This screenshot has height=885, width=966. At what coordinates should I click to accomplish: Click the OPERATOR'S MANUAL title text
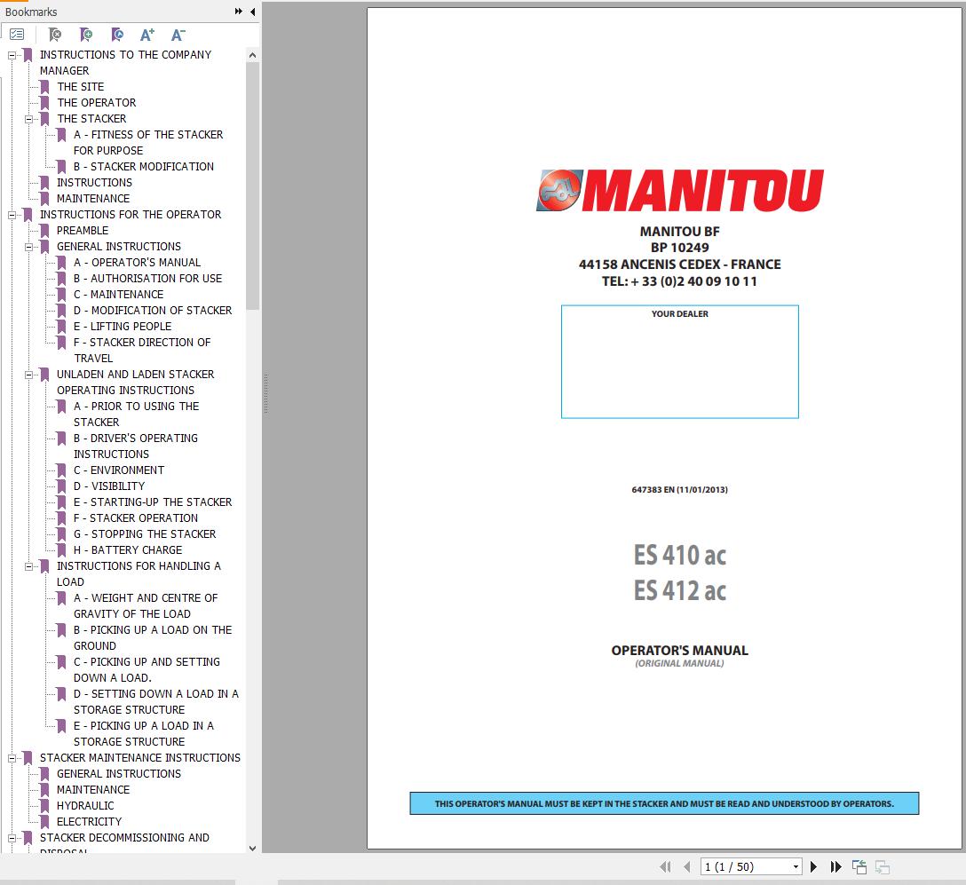pyautogui.click(x=679, y=651)
